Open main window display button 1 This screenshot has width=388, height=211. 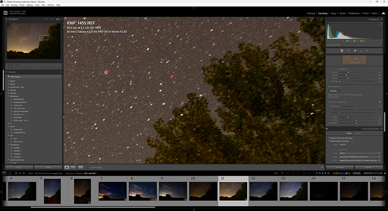point(4,173)
